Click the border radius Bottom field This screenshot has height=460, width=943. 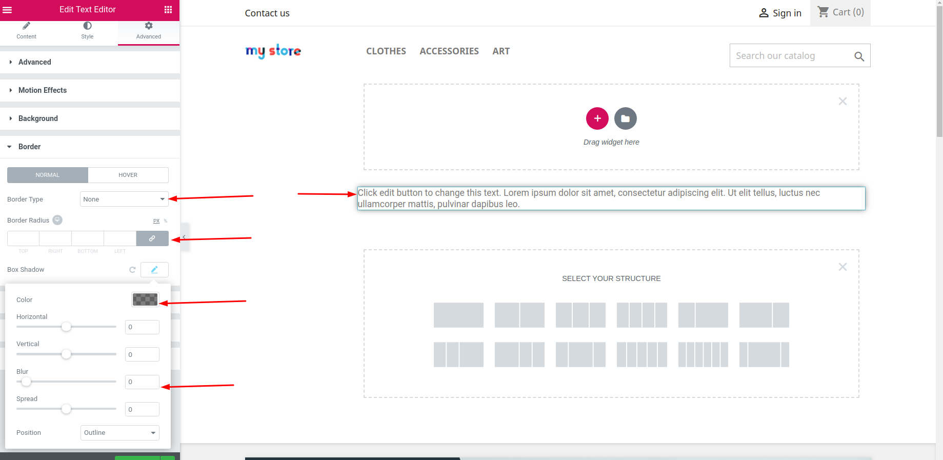[x=88, y=238]
